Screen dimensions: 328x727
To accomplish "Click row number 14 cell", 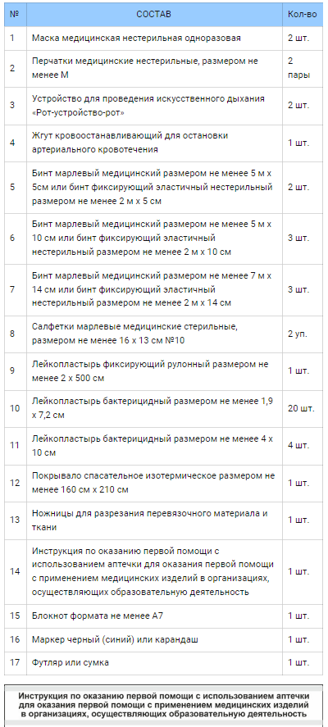I will 16,571.
